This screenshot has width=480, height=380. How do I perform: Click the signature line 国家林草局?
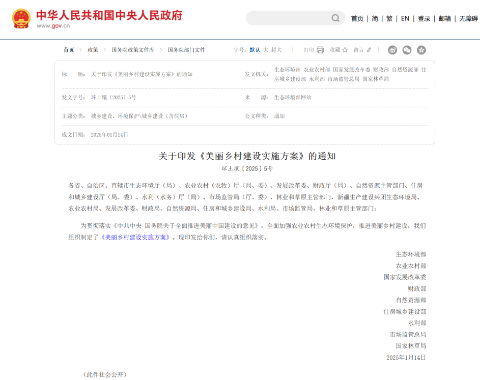(411, 346)
